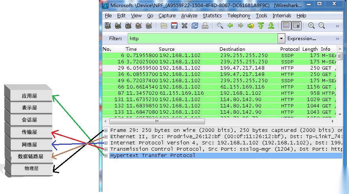Sort by the No. column header
The image size is (349, 194).
114,49
